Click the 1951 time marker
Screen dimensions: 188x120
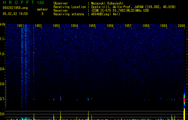click(20, 25)
